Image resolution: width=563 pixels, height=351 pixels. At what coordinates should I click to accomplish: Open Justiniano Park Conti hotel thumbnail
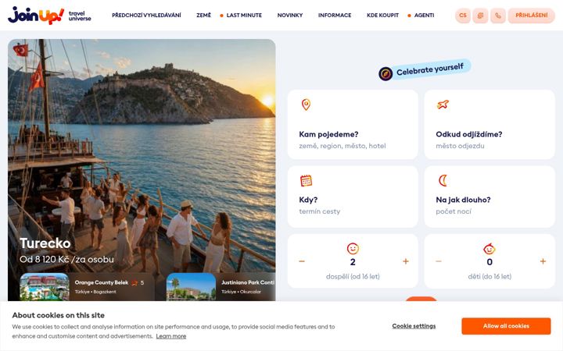(191, 287)
